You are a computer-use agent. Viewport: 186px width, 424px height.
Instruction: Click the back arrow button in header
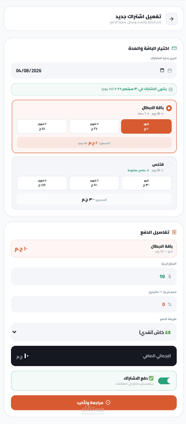point(171,19)
